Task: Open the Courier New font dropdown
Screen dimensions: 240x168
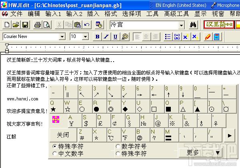Action: tap(62, 36)
